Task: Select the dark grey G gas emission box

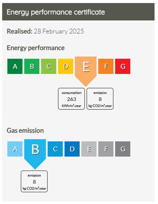Action: click(x=123, y=149)
